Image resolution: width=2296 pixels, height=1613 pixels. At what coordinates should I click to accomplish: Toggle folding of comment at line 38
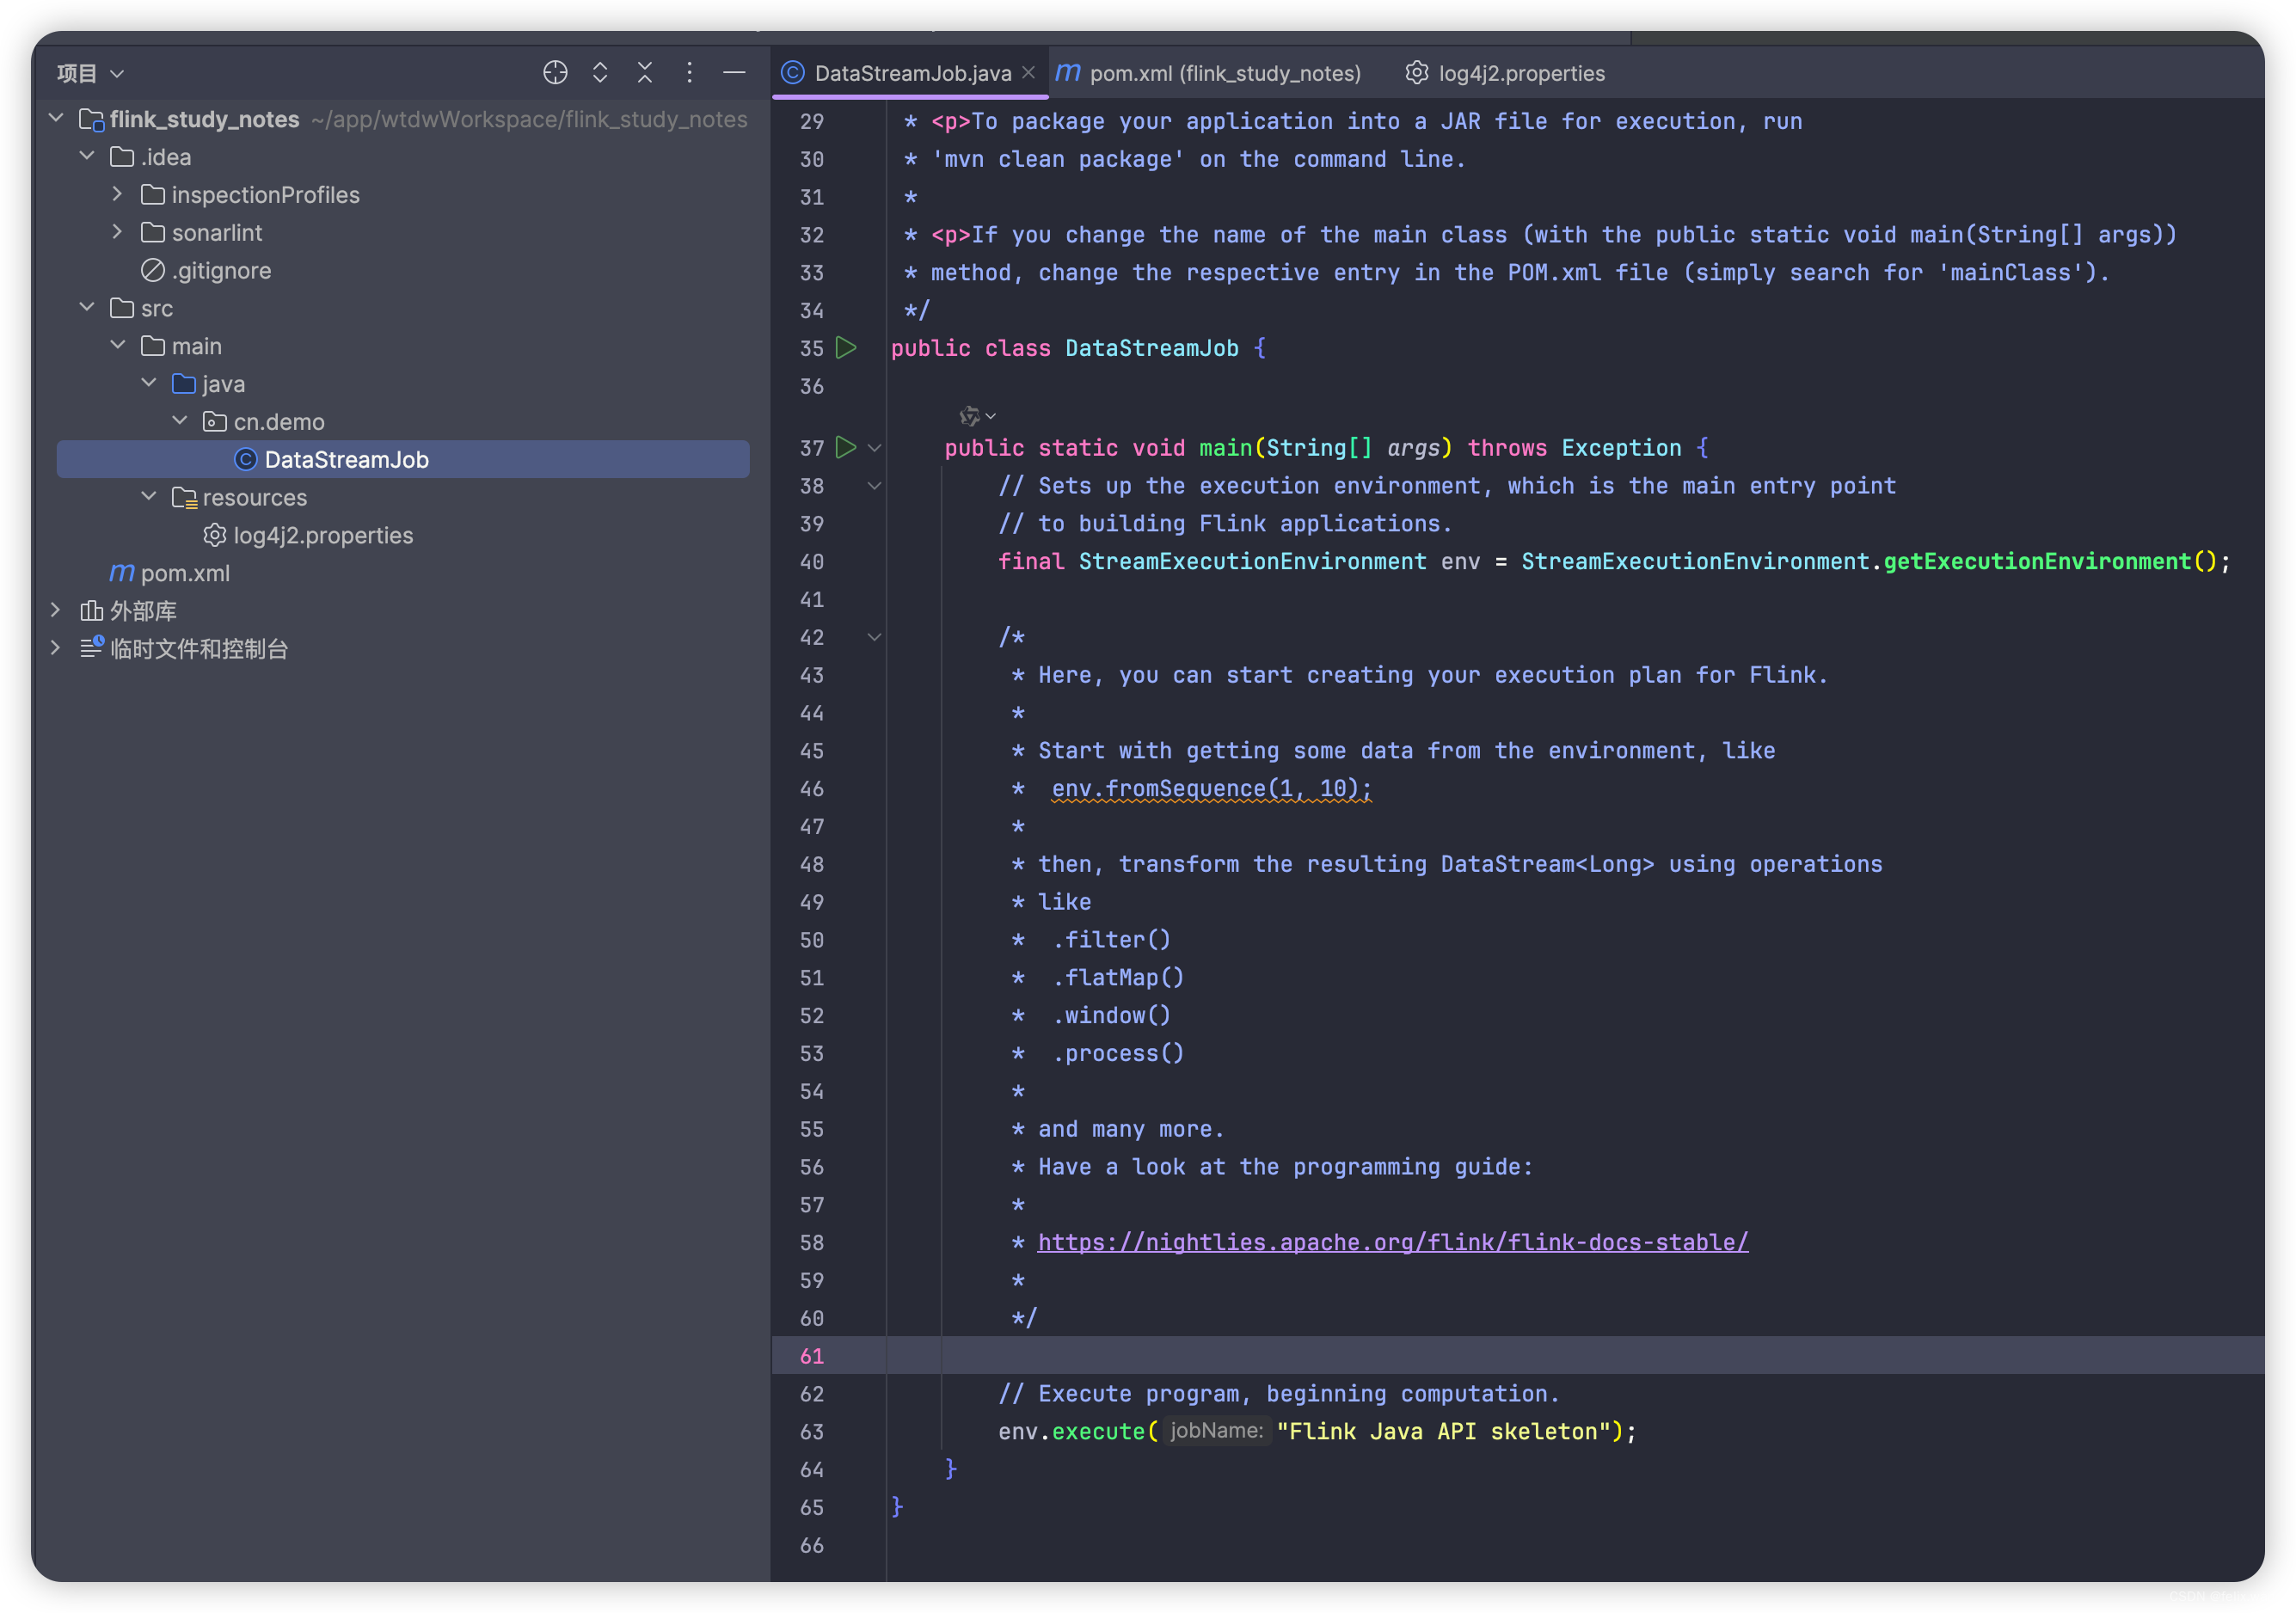pyautogui.click(x=875, y=486)
